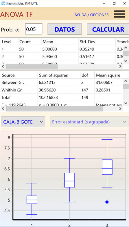The width and height of the screenshot is (129, 227).
Task: Select dof value 149
Action: tap(85, 97)
